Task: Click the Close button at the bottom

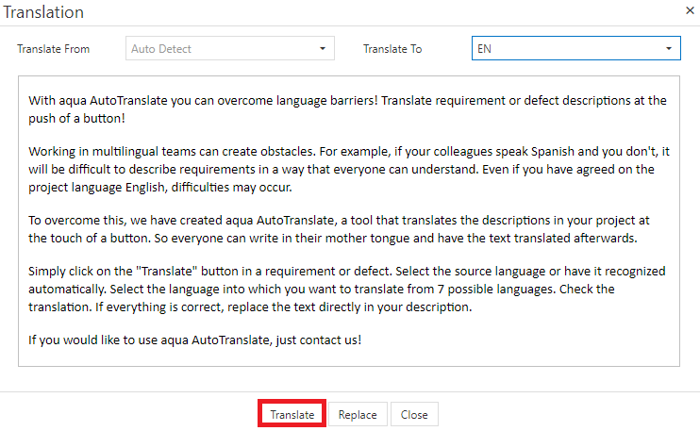Action: pyautogui.click(x=414, y=415)
